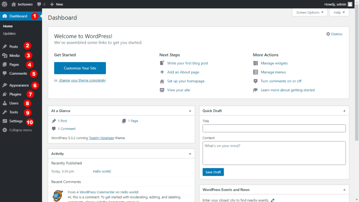Open the Appearance menu
Image resolution: width=359 pixels, height=202 pixels.
click(19, 85)
